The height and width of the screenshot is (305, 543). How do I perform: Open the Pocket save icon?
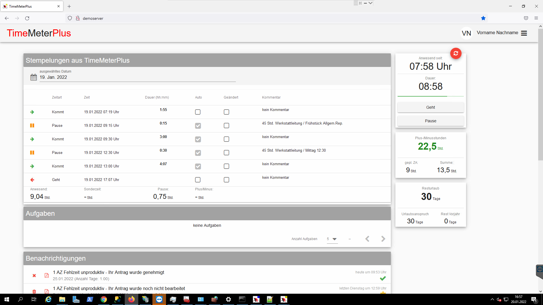[526, 18]
